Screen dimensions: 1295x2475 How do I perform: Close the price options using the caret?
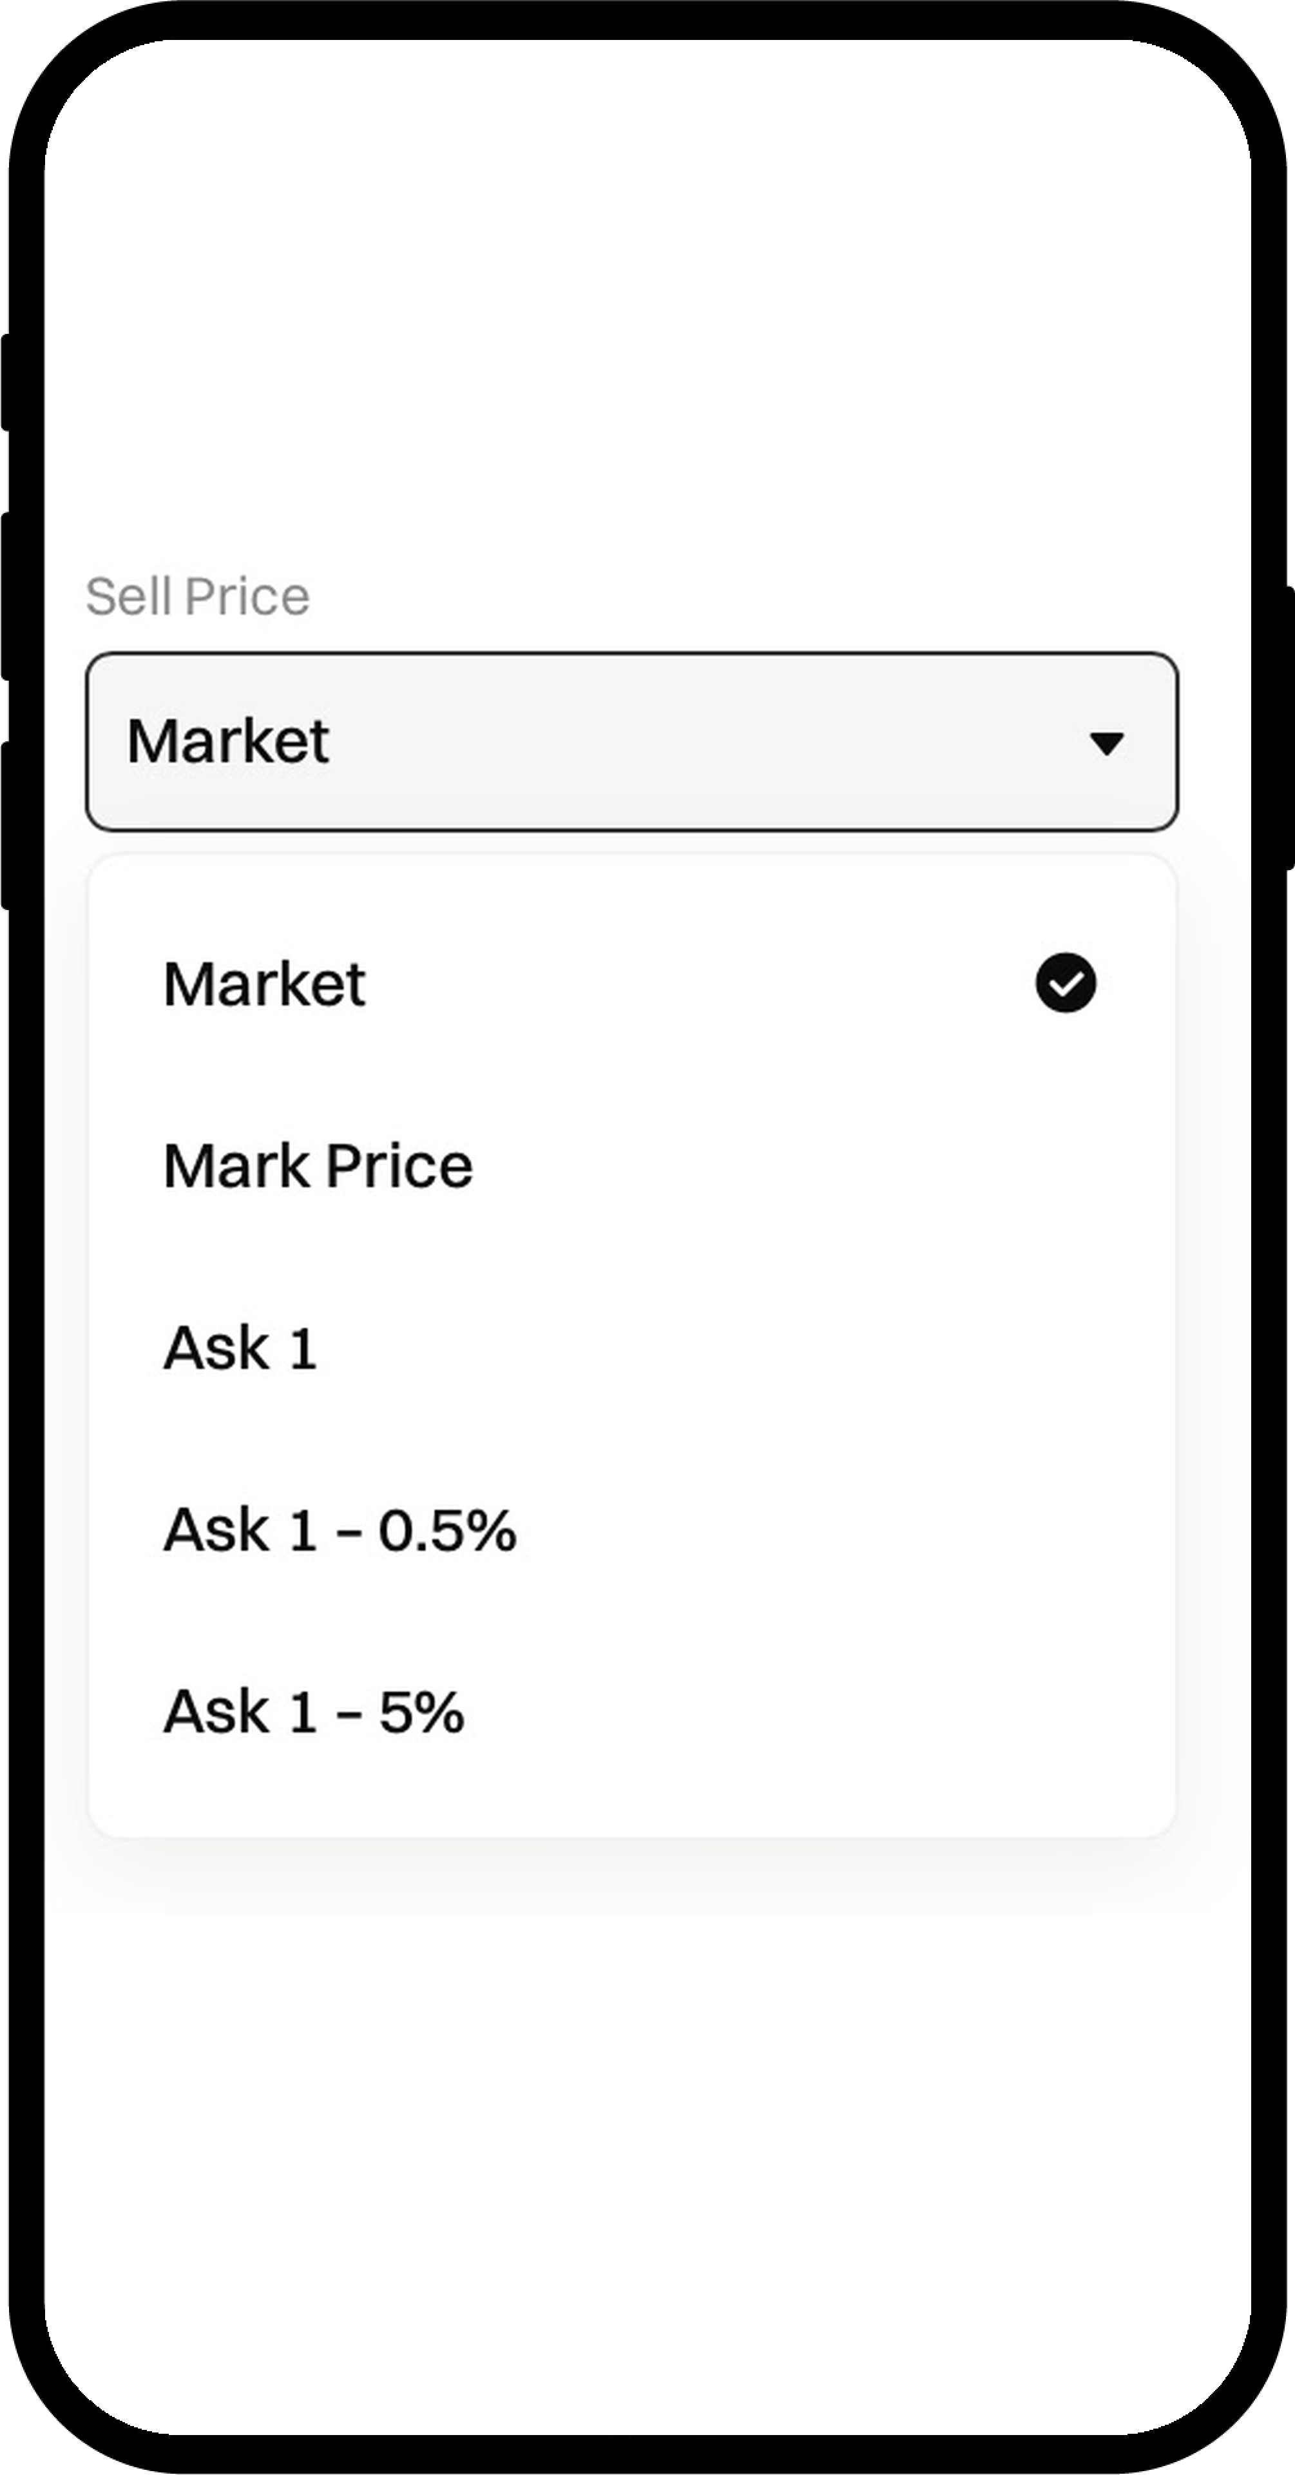click(x=1106, y=742)
